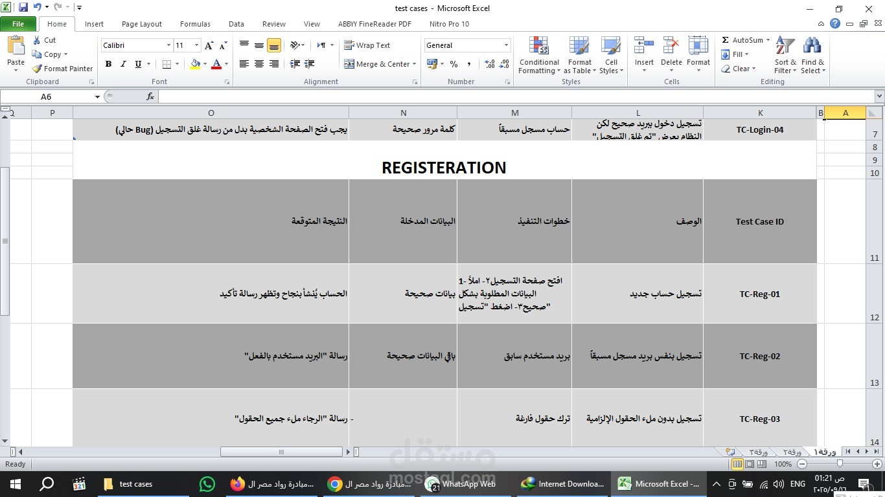
Task: Open the File tab
Action: pyautogui.click(x=18, y=24)
